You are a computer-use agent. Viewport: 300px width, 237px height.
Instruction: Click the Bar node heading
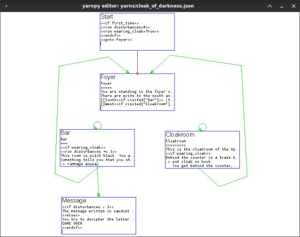pos(65,133)
